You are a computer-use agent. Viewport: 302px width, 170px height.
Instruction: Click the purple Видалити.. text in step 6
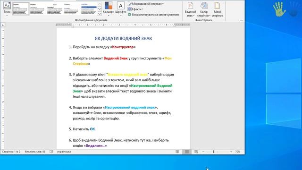click(95, 146)
